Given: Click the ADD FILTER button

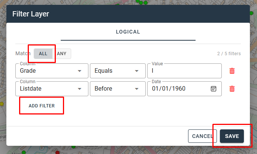Looking at the screenshot, I should click(42, 106).
